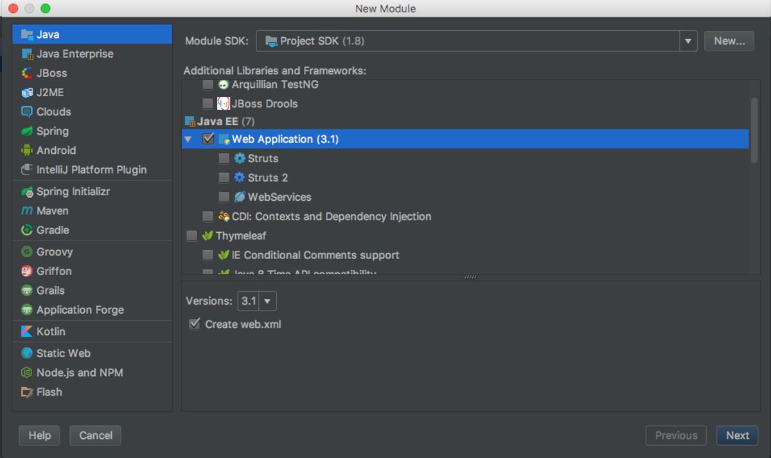771x458 pixels.
Task: Click the Gradle icon in sidebar
Action: tap(26, 230)
